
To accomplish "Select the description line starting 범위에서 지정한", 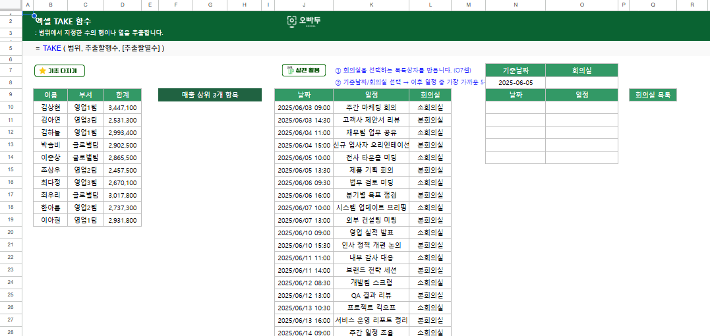I will click(99, 33).
